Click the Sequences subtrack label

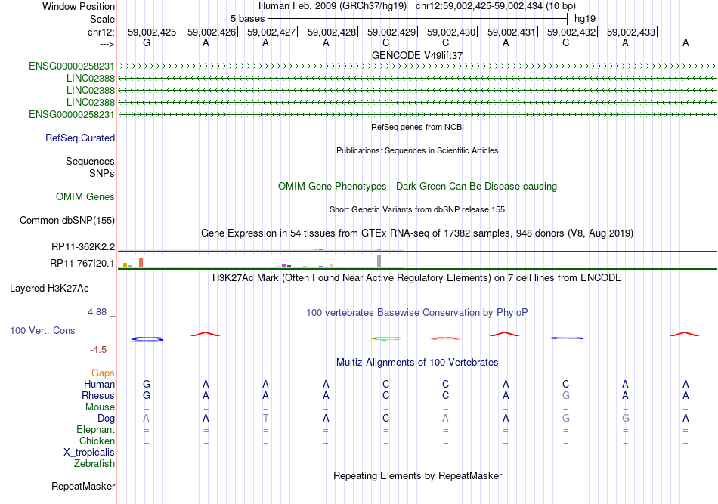pos(90,161)
